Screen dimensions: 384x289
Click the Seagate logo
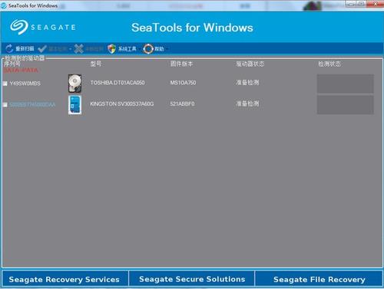[x=43, y=27]
